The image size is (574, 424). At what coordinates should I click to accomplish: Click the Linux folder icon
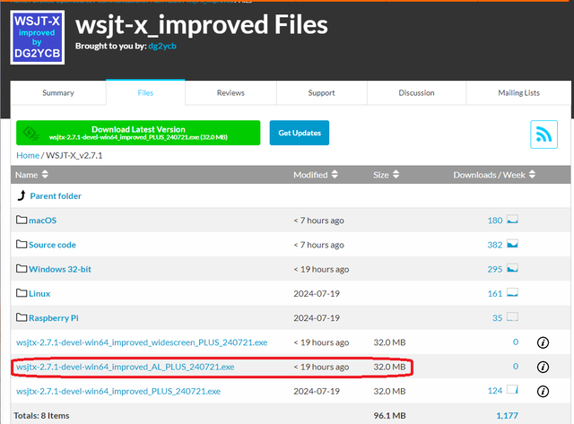22,292
